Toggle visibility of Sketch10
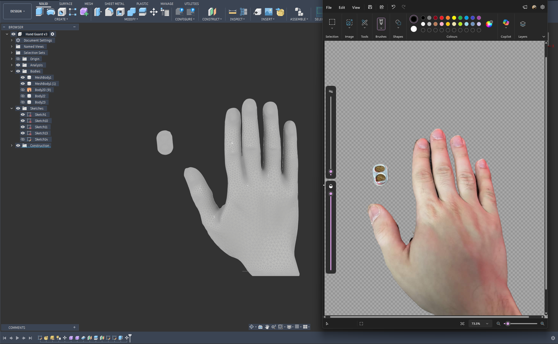The height and width of the screenshot is (344, 558). pyautogui.click(x=23, y=121)
